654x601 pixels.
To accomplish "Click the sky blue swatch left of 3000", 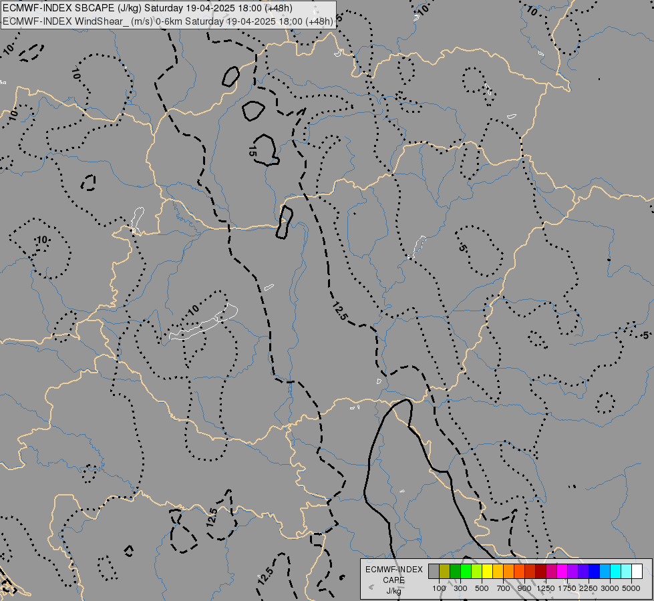I will click(x=605, y=571).
